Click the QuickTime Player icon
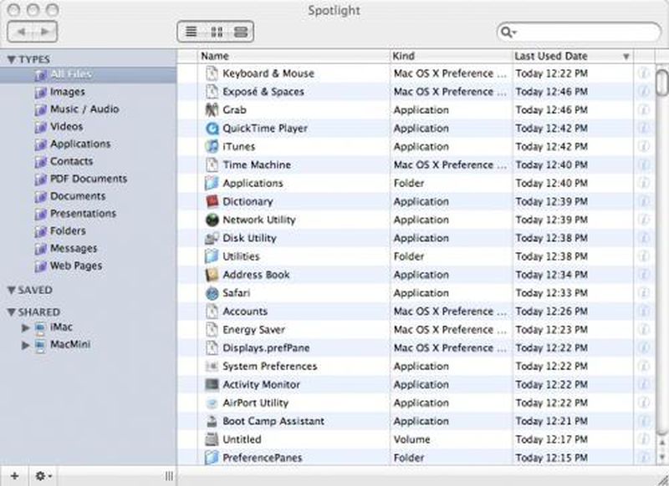This screenshot has width=669, height=486. 212,129
